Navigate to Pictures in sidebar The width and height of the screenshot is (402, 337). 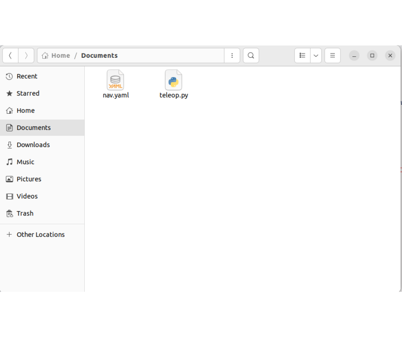point(29,179)
